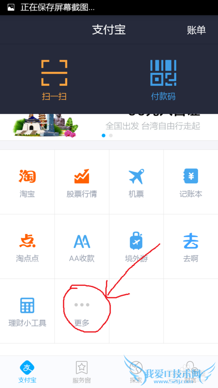The height and width of the screenshot is (388, 218).
Task: Open 股票行情 stock chart icon
Action: pos(82,176)
